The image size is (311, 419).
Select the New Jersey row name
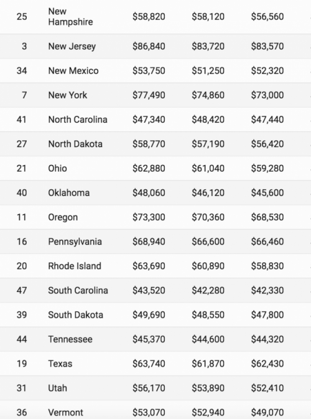click(x=72, y=46)
